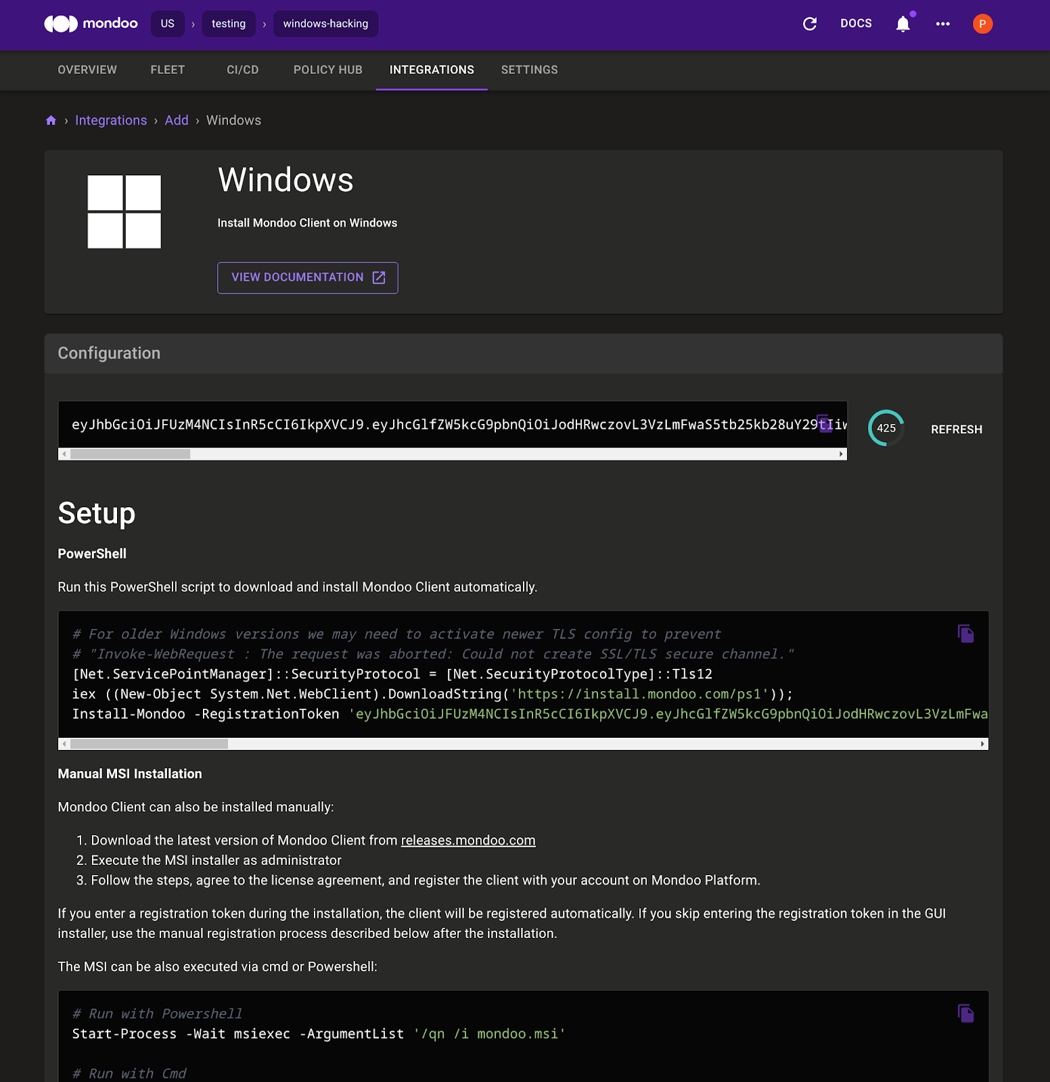Viewport: 1050px width, 1082px height.
Task: Click the 'Setup' heading
Action: point(97,513)
